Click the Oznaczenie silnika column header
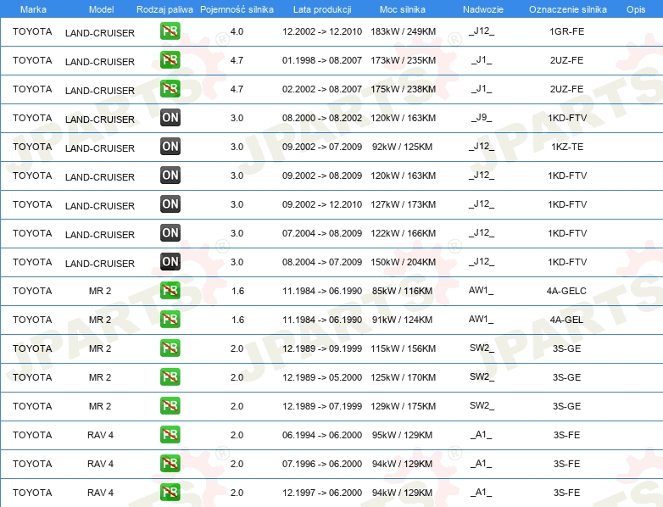This screenshot has width=663, height=507. (x=567, y=9)
